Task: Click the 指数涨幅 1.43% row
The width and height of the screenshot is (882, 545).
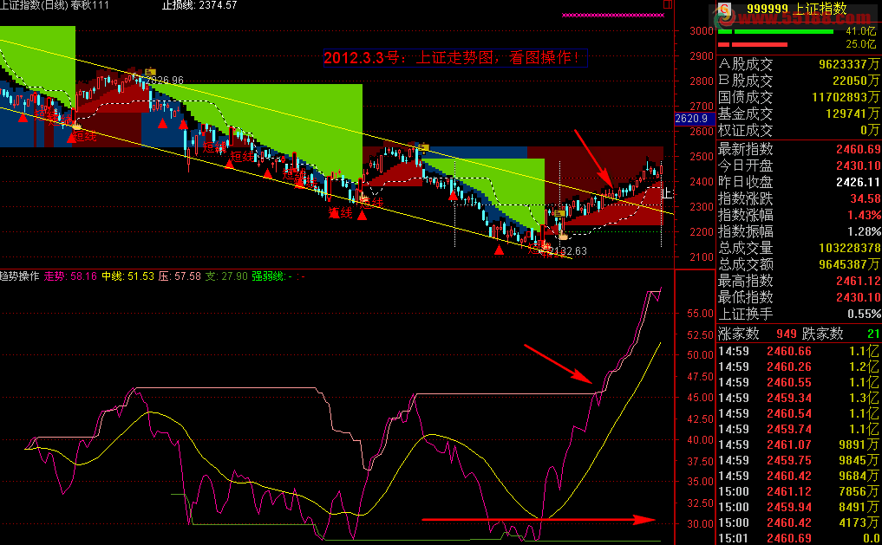Action: tap(799, 215)
